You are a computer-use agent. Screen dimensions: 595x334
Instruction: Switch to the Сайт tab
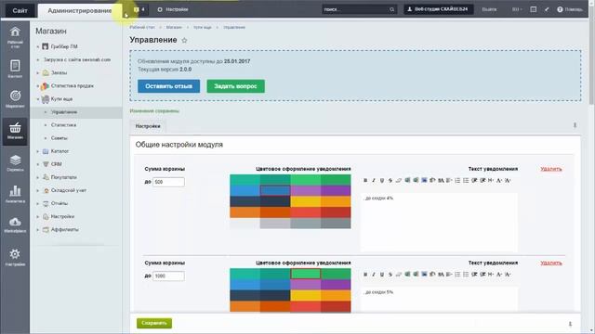tap(20, 10)
